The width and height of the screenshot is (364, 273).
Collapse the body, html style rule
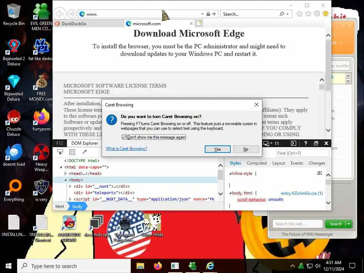[230, 193]
